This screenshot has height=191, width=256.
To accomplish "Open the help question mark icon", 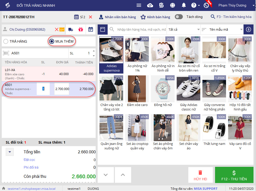I will pos(194,5).
